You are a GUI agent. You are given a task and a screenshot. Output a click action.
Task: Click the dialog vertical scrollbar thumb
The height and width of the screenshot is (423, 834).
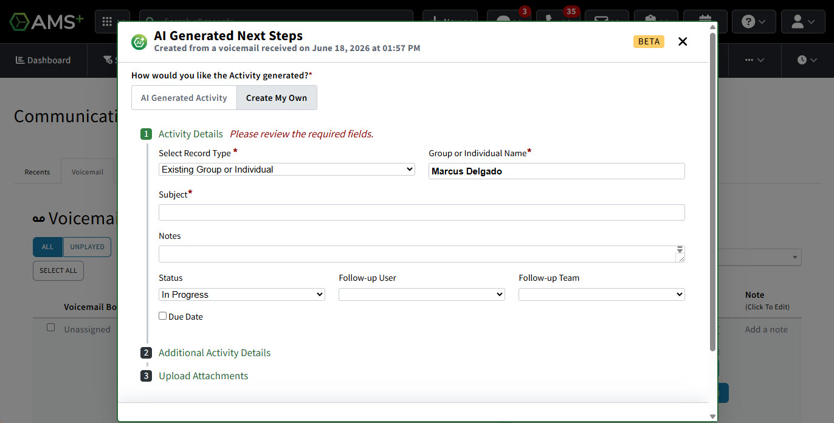[x=712, y=191]
